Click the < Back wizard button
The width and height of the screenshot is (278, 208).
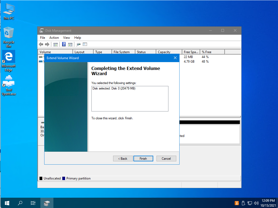coord(123,159)
